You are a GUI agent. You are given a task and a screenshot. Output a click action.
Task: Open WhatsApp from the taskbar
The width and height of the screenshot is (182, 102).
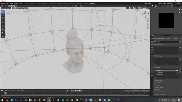click(109, 100)
